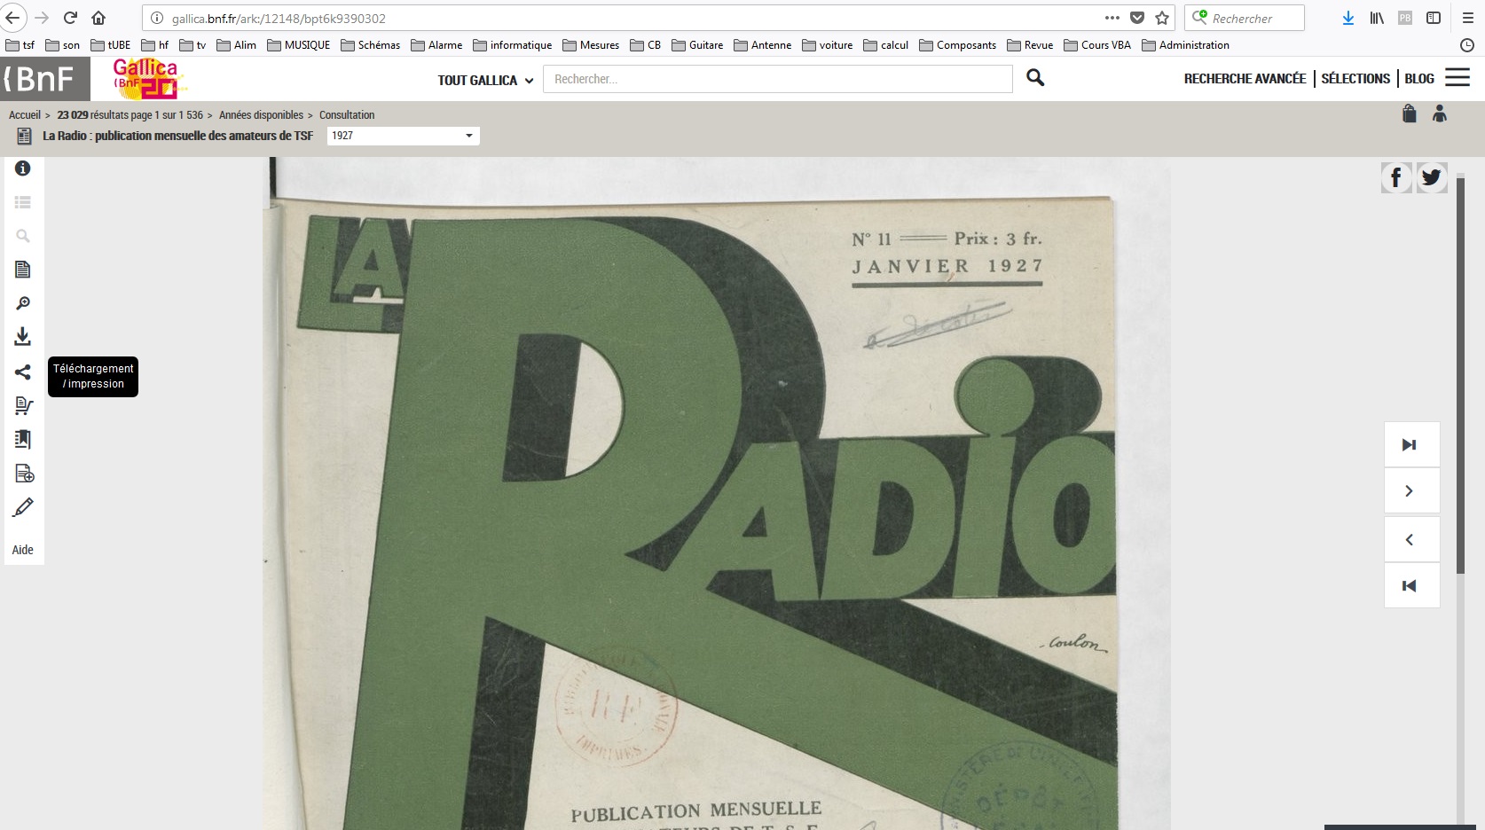This screenshot has height=830, width=1485.
Task: Submit search with magnifier button
Action: pos(1035,78)
